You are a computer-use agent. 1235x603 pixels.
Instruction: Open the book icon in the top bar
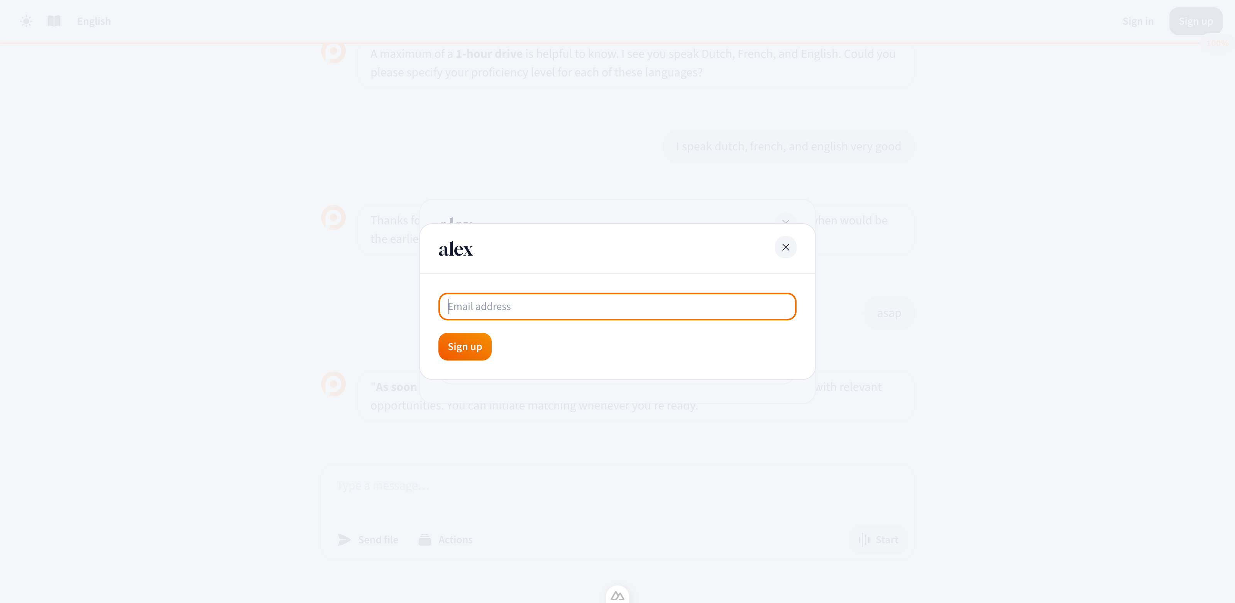(54, 21)
